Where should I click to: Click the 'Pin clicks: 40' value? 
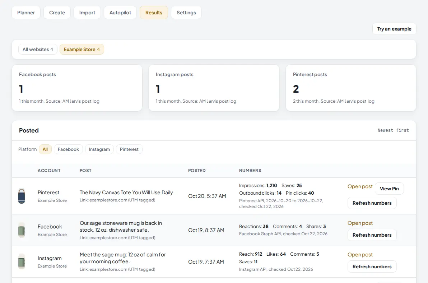click(300, 193)
